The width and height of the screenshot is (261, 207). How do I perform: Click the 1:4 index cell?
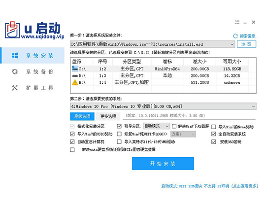(x=102, y=82)
